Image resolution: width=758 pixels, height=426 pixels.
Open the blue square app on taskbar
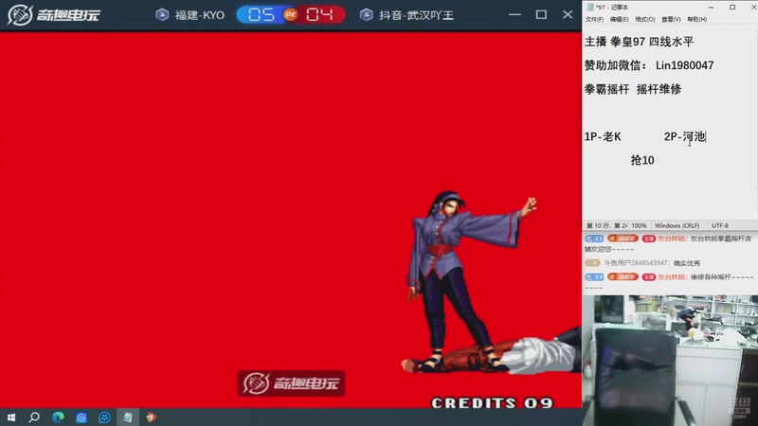click(81, 417)
